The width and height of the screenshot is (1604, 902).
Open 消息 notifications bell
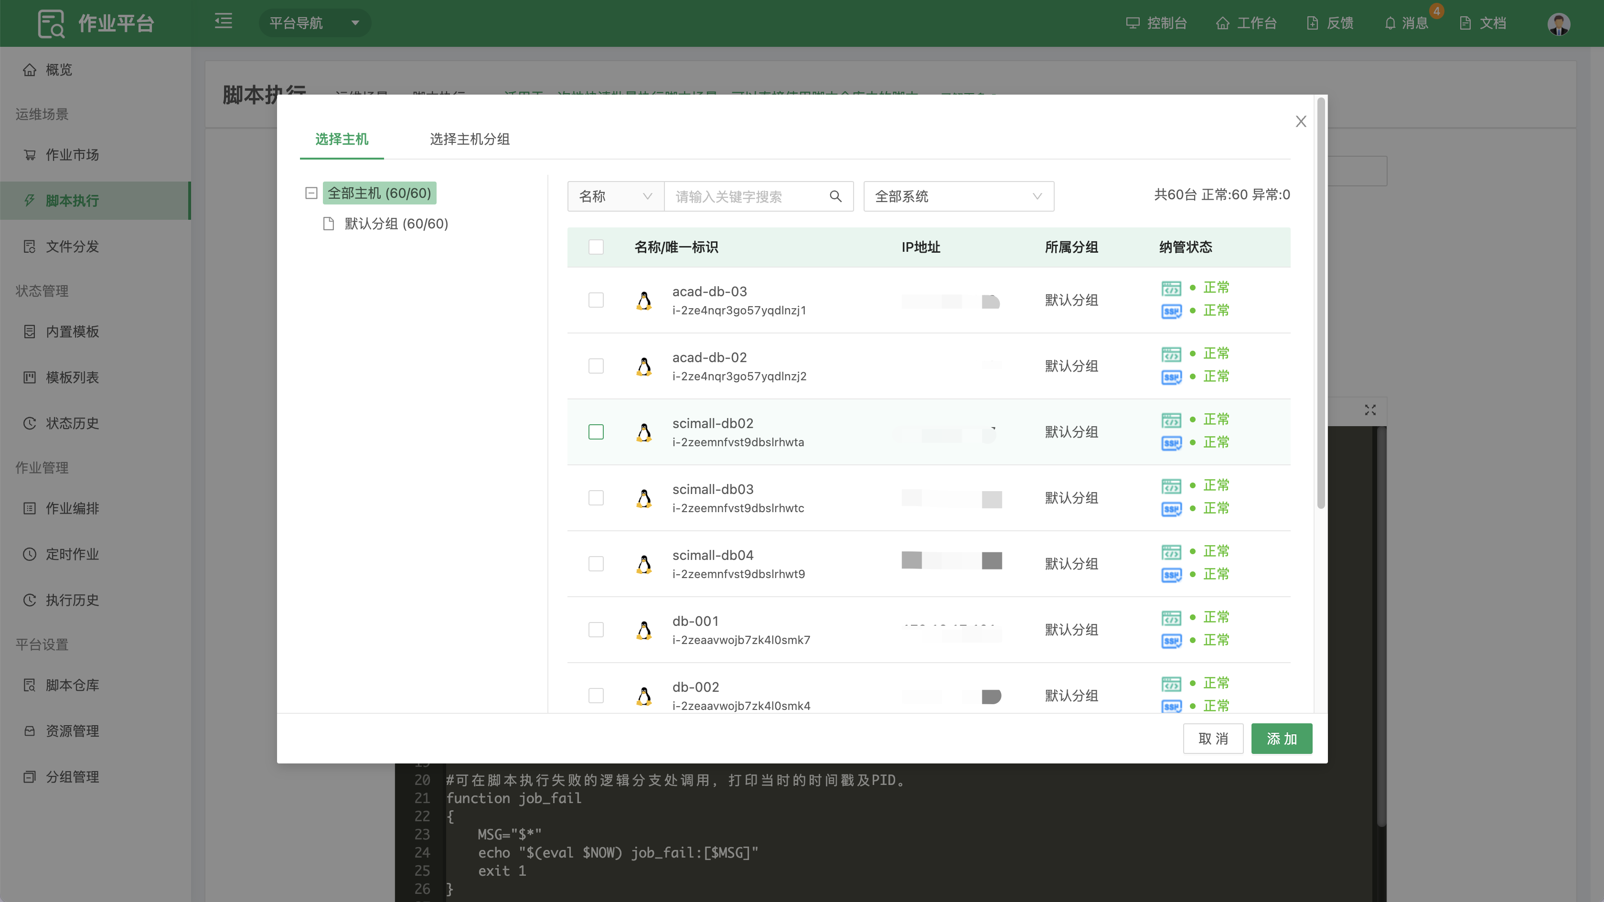(x=1406, y=23)
